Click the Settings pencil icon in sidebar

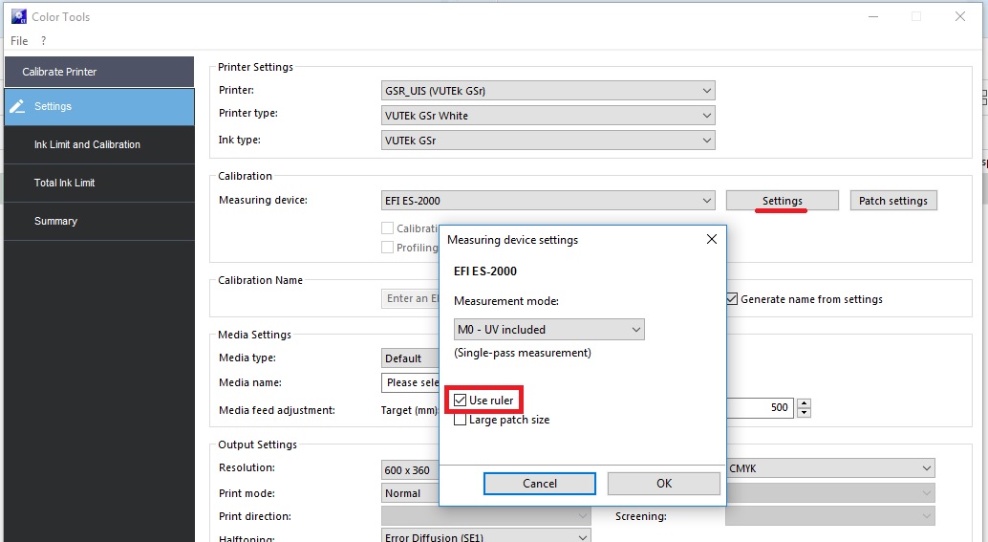pyautogui.click(x=17, y=106)
